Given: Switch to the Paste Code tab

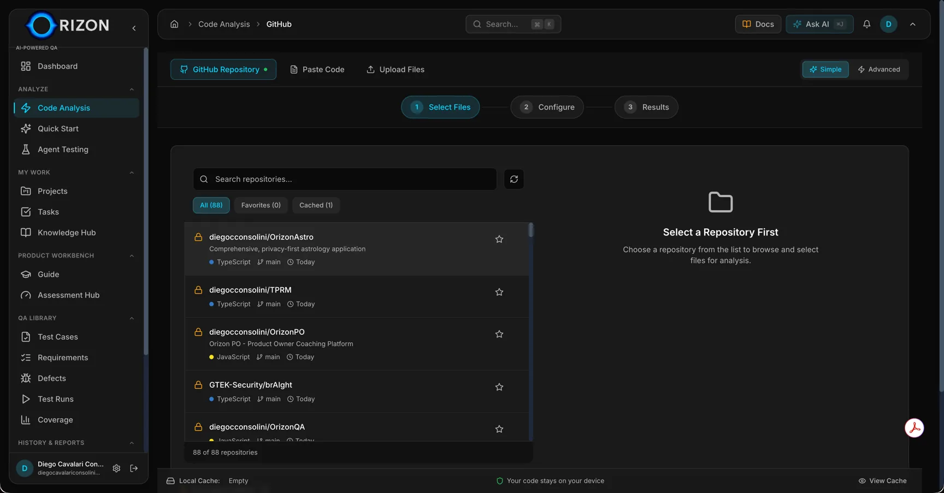Looking at the screenshot, I should point(317,69).
